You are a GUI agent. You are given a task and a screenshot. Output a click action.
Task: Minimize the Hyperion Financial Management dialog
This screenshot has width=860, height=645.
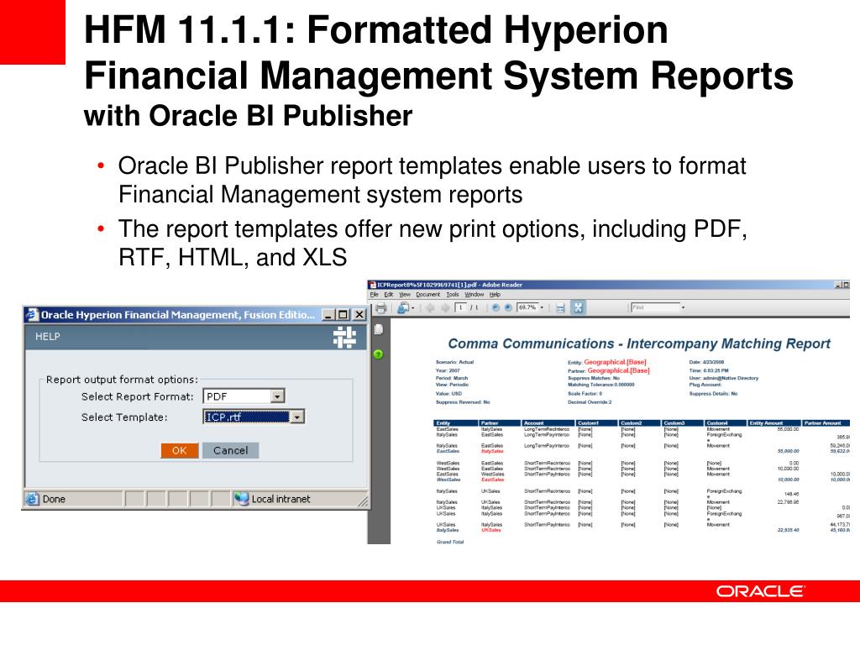click(x=328, y=314)
